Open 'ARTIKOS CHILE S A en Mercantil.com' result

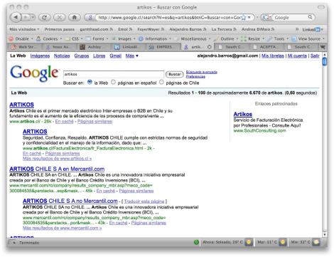click(x=57, y=169)
